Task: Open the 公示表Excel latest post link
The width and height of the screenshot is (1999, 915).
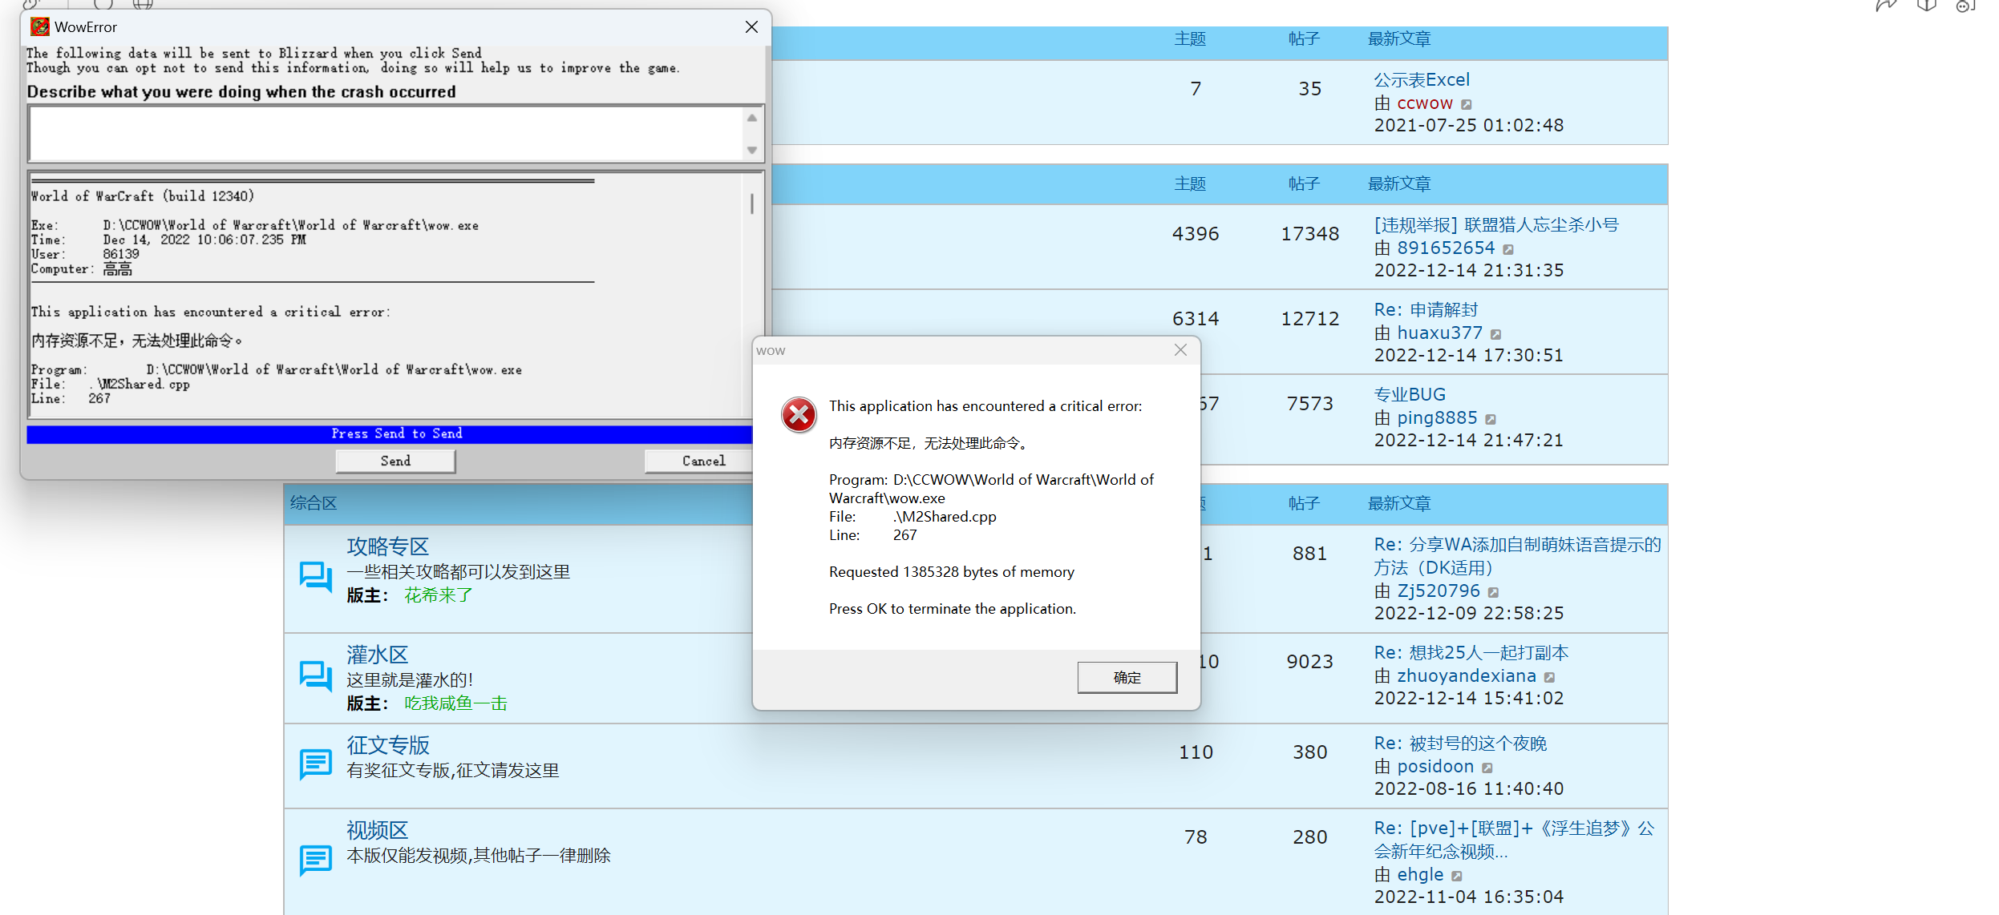Action: (1421, 80)
